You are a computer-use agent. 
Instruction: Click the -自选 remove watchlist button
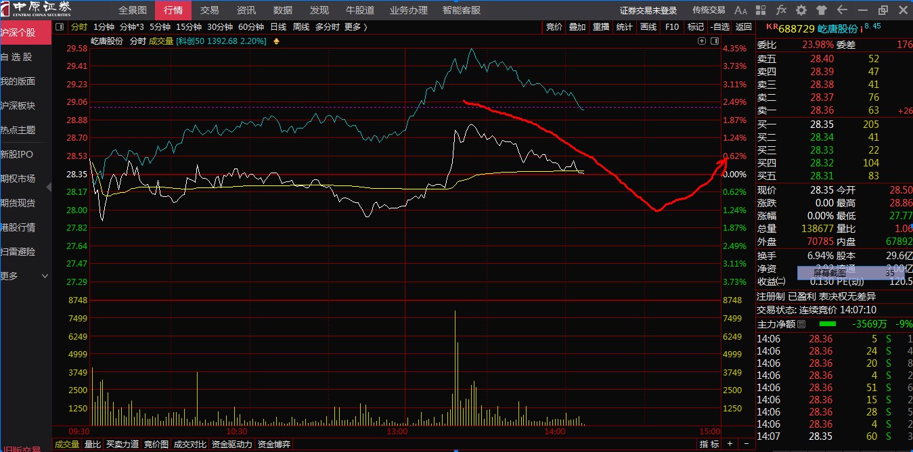[x=719, y=27]
